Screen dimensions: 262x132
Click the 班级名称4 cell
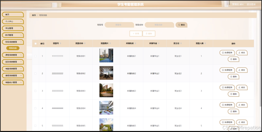(x=81, y=108)
